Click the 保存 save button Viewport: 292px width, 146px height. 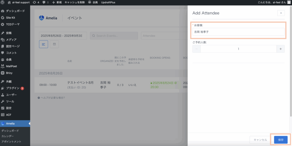click(281, 140)
